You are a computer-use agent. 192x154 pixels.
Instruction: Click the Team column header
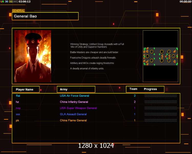[133, 89]
